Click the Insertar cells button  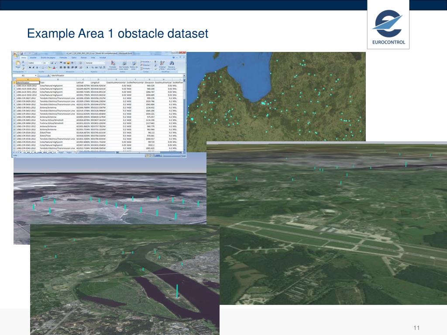tap(146, 62)
